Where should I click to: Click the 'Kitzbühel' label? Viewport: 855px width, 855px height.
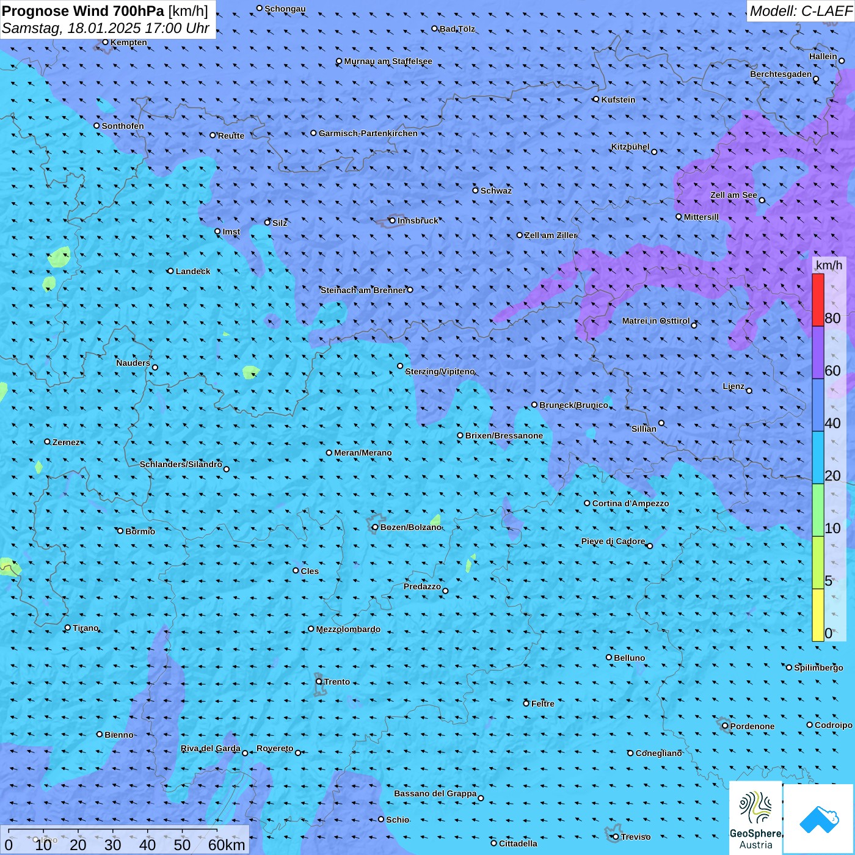[x=630, y=147]
